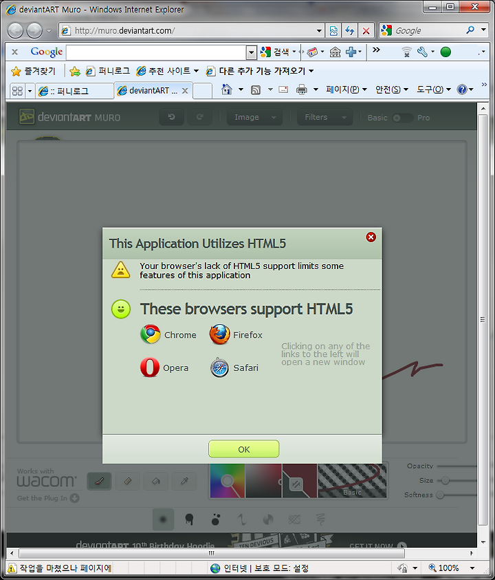Adjust the Softness slider handle

440,495
